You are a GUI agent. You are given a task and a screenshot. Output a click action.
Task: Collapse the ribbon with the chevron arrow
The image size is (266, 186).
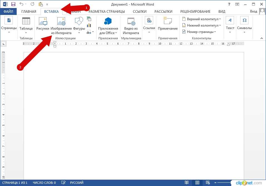coord(262,38)
